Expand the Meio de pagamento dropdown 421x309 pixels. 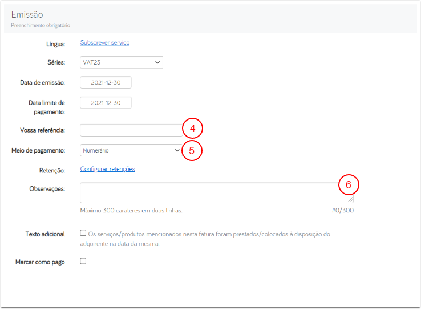click(x=130, y=150)
